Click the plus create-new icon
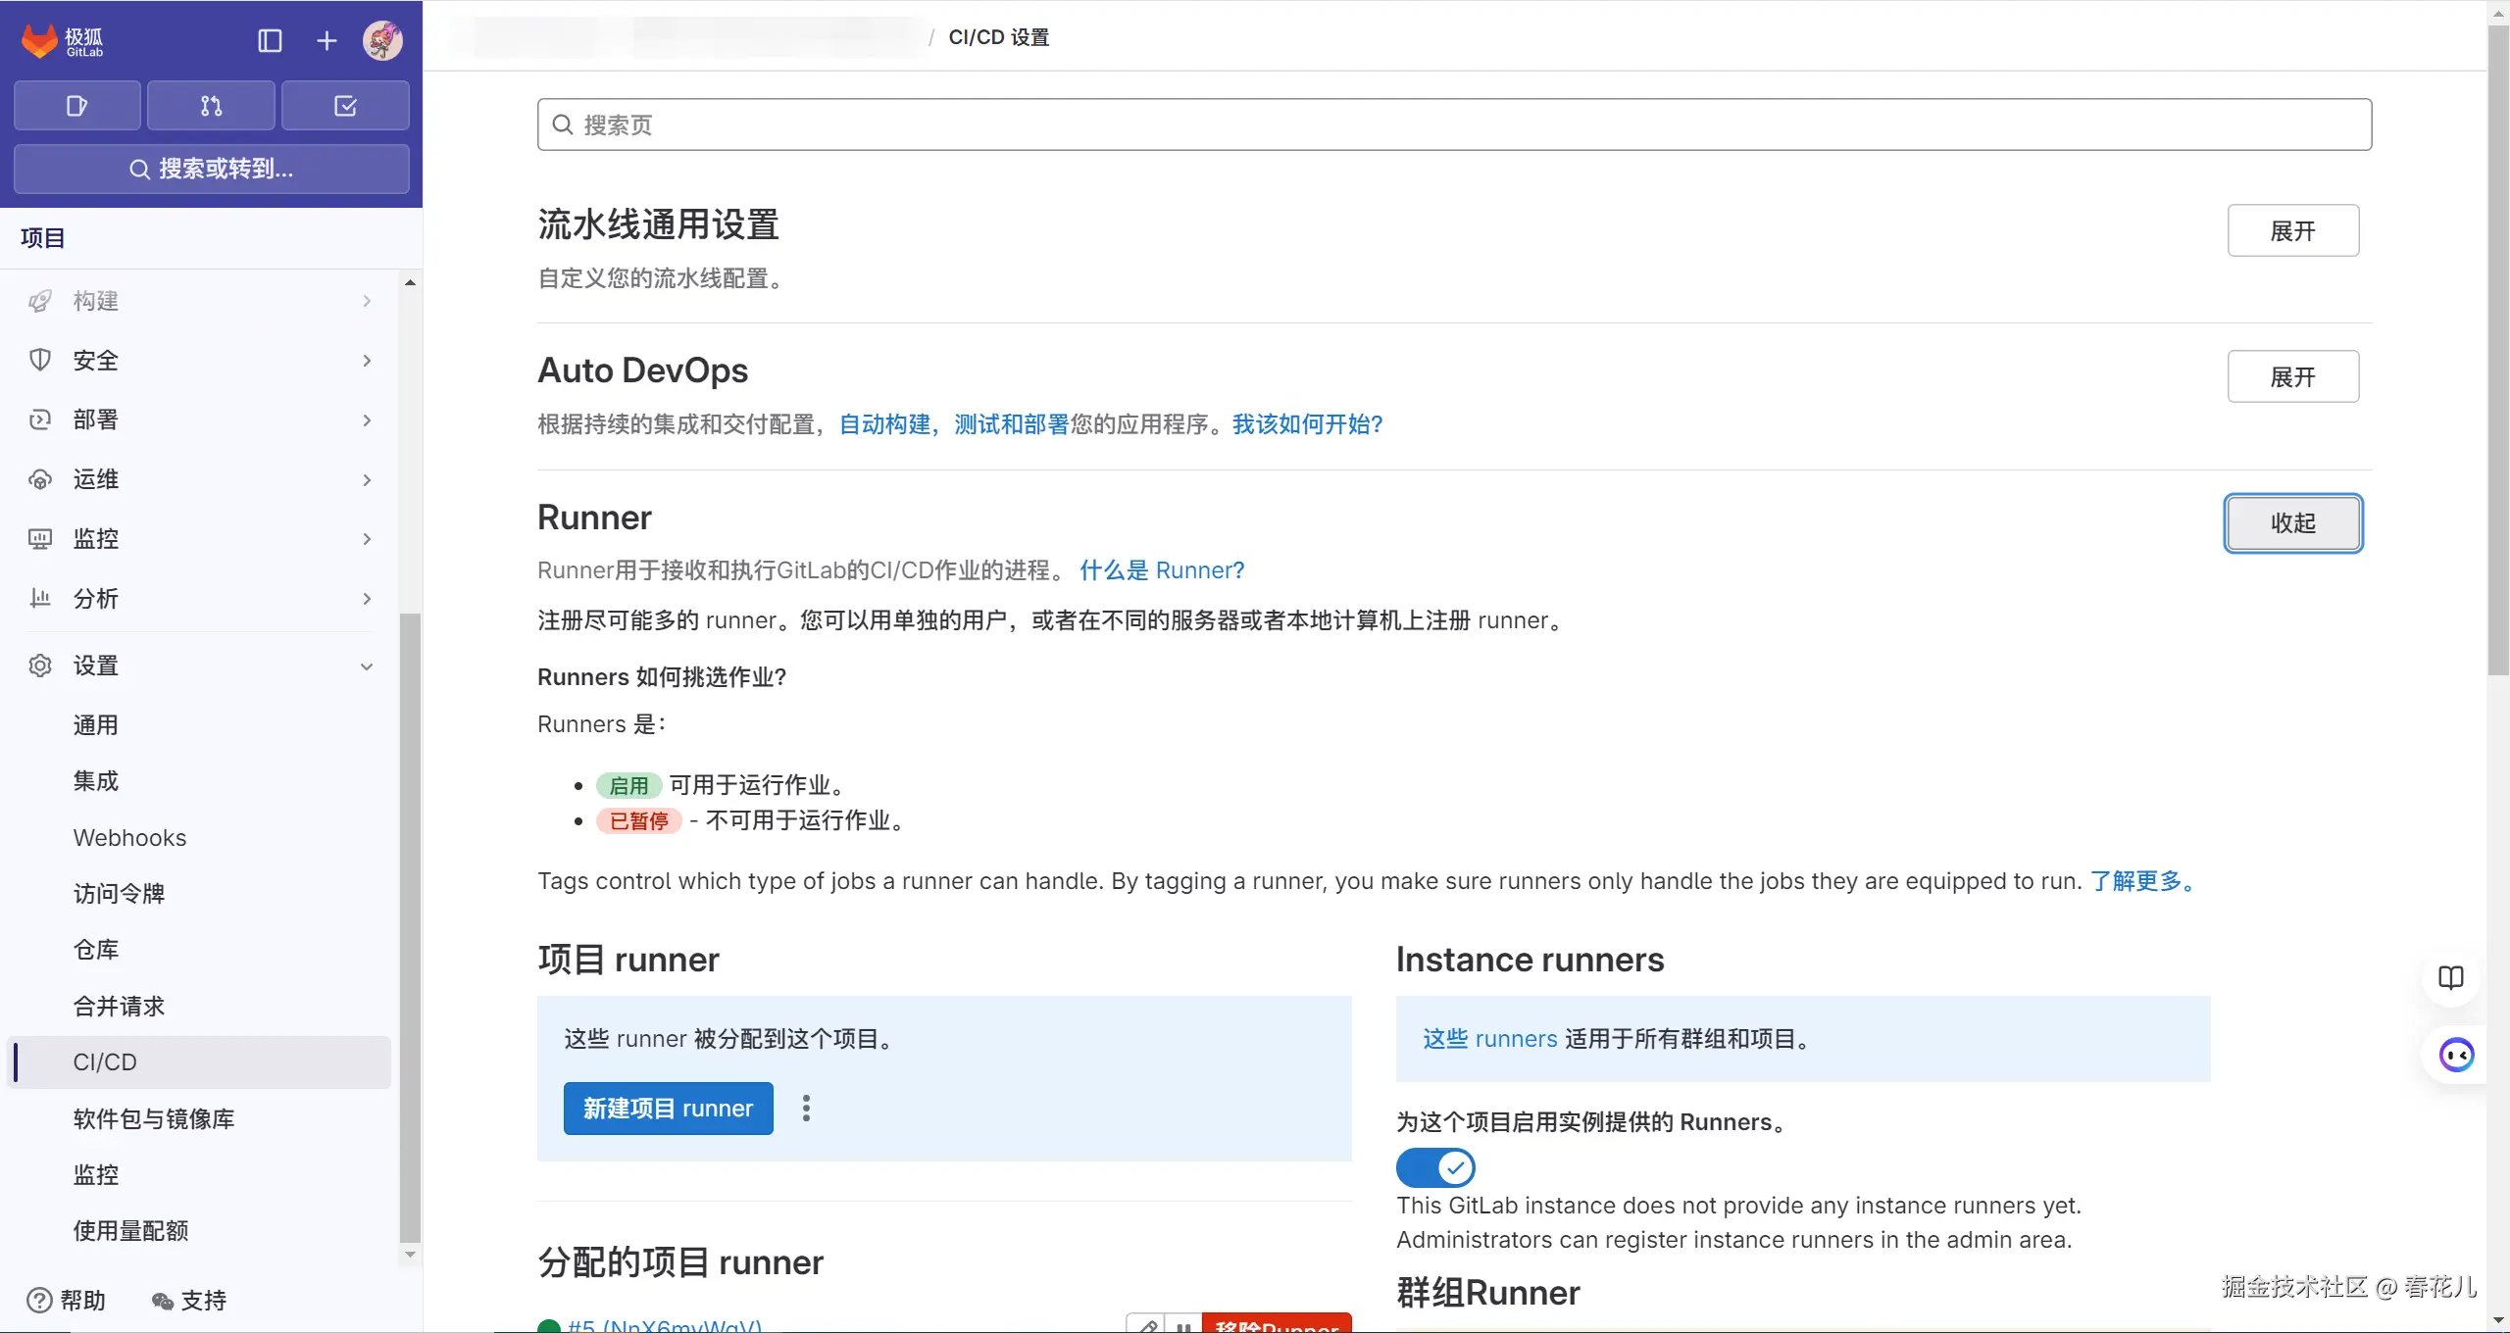The width and height of the screenshot is (2510, 1333). (x=326, y=40)
